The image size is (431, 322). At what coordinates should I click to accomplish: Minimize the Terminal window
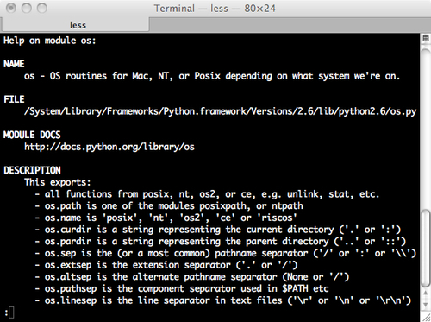[x=27, y=8]
